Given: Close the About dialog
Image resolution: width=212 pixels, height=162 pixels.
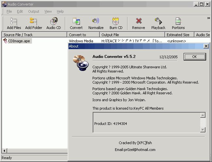Looking at the screenshot, I should pos(206,46).
